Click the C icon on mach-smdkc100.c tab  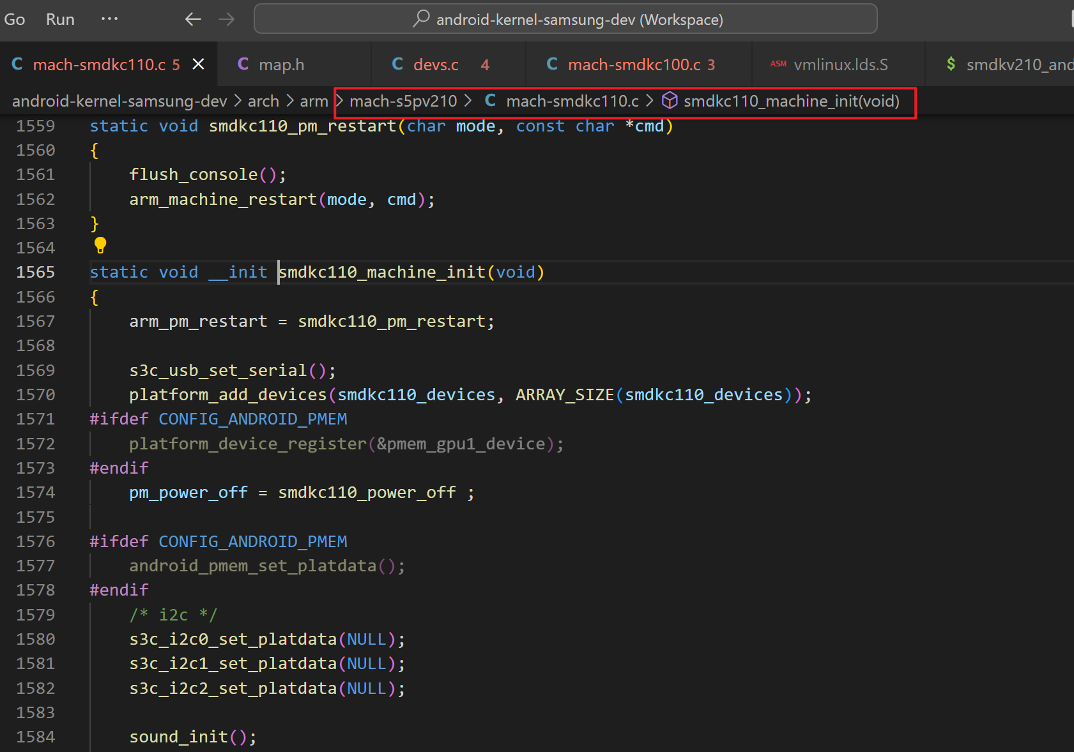[x=552, y=64]
